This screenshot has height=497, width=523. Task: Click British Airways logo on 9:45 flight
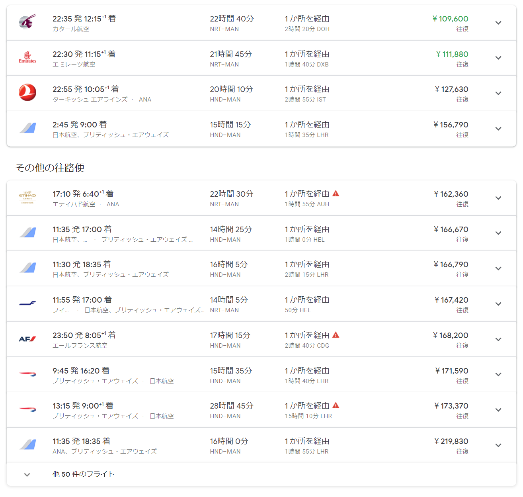(x=27, y=374)
